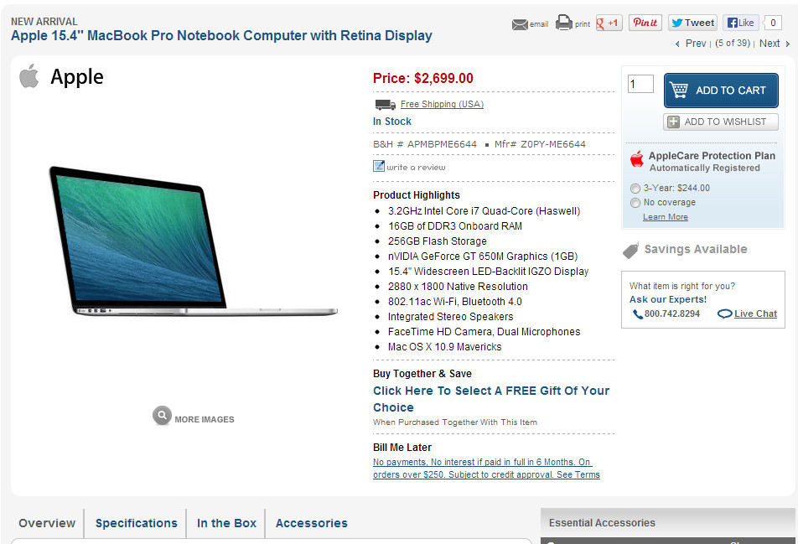The width and height of the screenshot is (798, 544).
Task: Click the Google +1 button
Action: [x=609, y=23]
